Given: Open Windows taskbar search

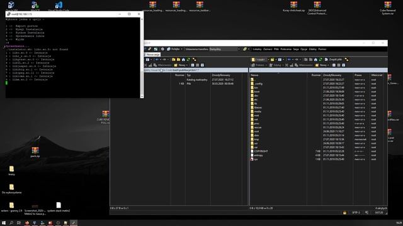Looking at the screenshot, I should pos(11,223).
